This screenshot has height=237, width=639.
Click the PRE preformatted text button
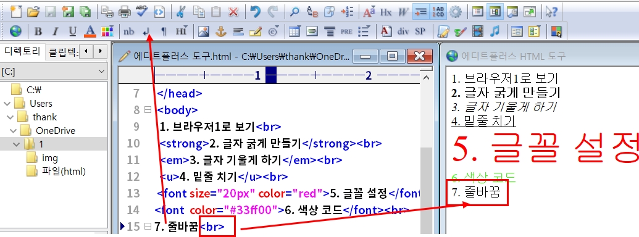tap(346, 31)
